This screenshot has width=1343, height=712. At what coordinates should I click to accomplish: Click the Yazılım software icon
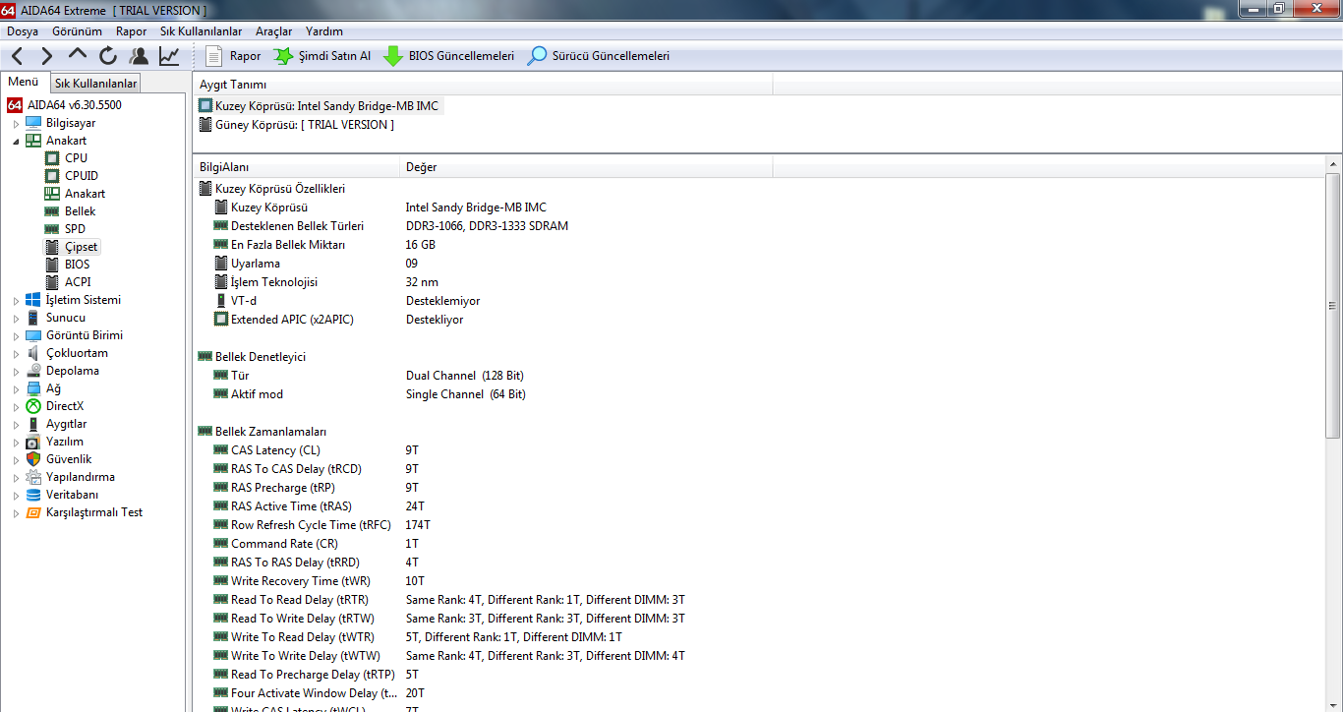pyautogui.click(x=33, y=442)
